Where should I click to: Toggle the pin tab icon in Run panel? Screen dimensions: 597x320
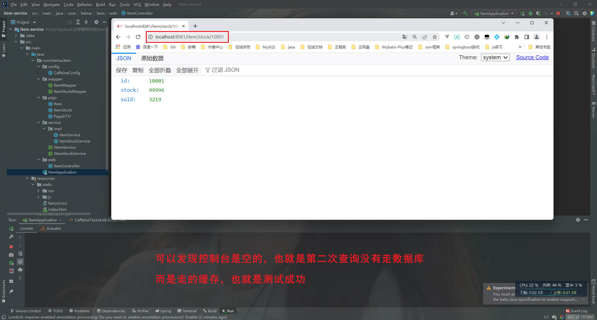click(x=11, y=291)
